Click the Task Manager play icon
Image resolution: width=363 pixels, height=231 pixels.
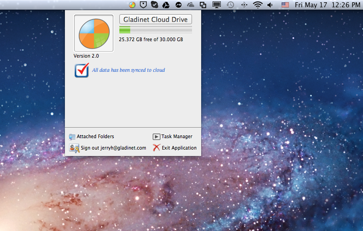coord(156,137)
